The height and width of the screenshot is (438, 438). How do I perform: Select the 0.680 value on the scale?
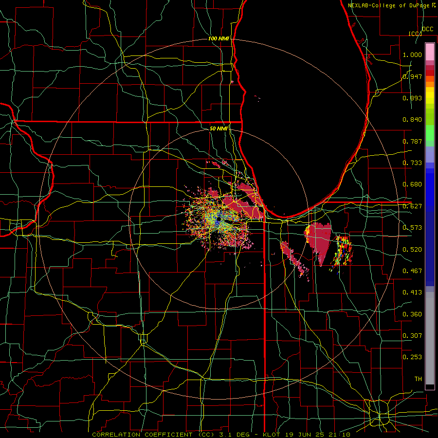[x=412, y=184]
